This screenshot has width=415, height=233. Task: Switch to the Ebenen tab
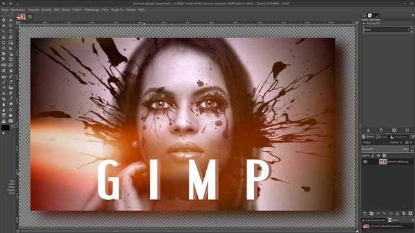(368, 137)
